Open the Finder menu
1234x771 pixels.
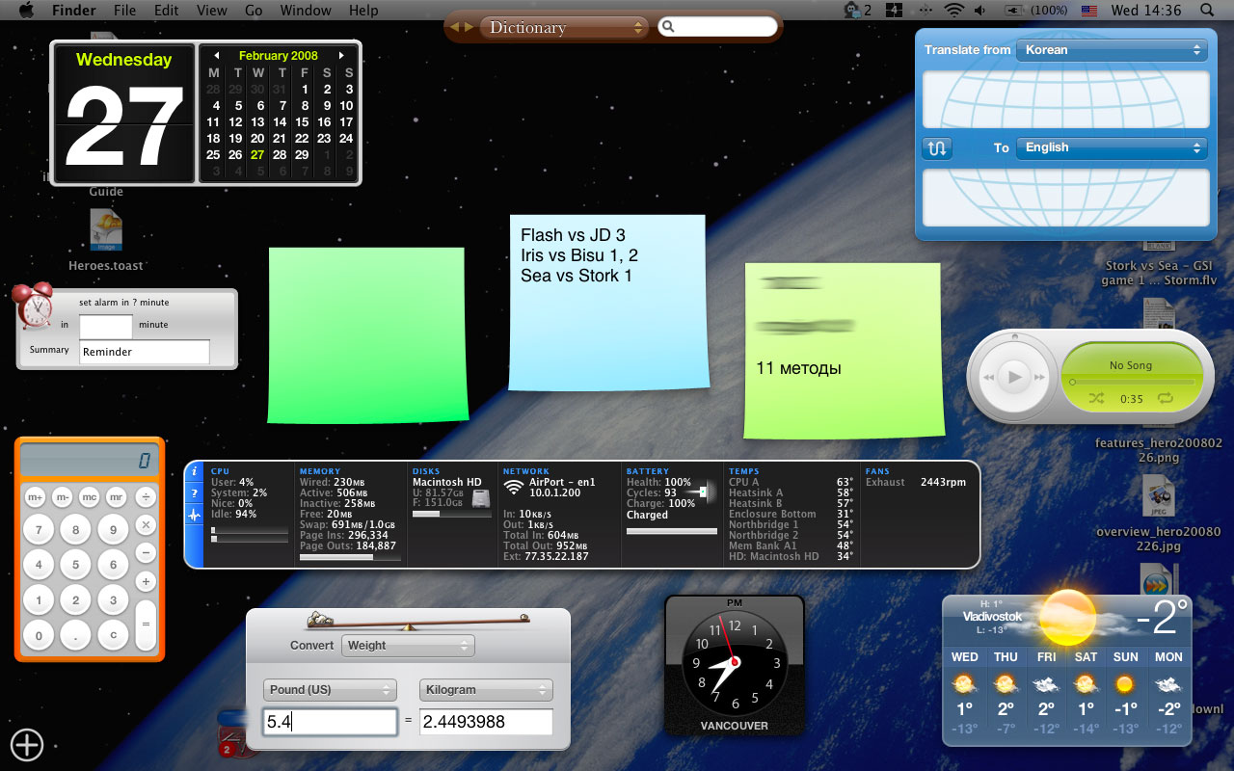point(72,11)
